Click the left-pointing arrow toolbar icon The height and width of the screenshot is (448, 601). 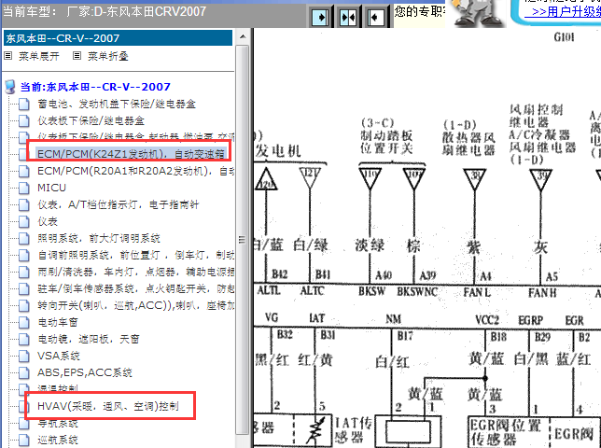pos(375,17)
